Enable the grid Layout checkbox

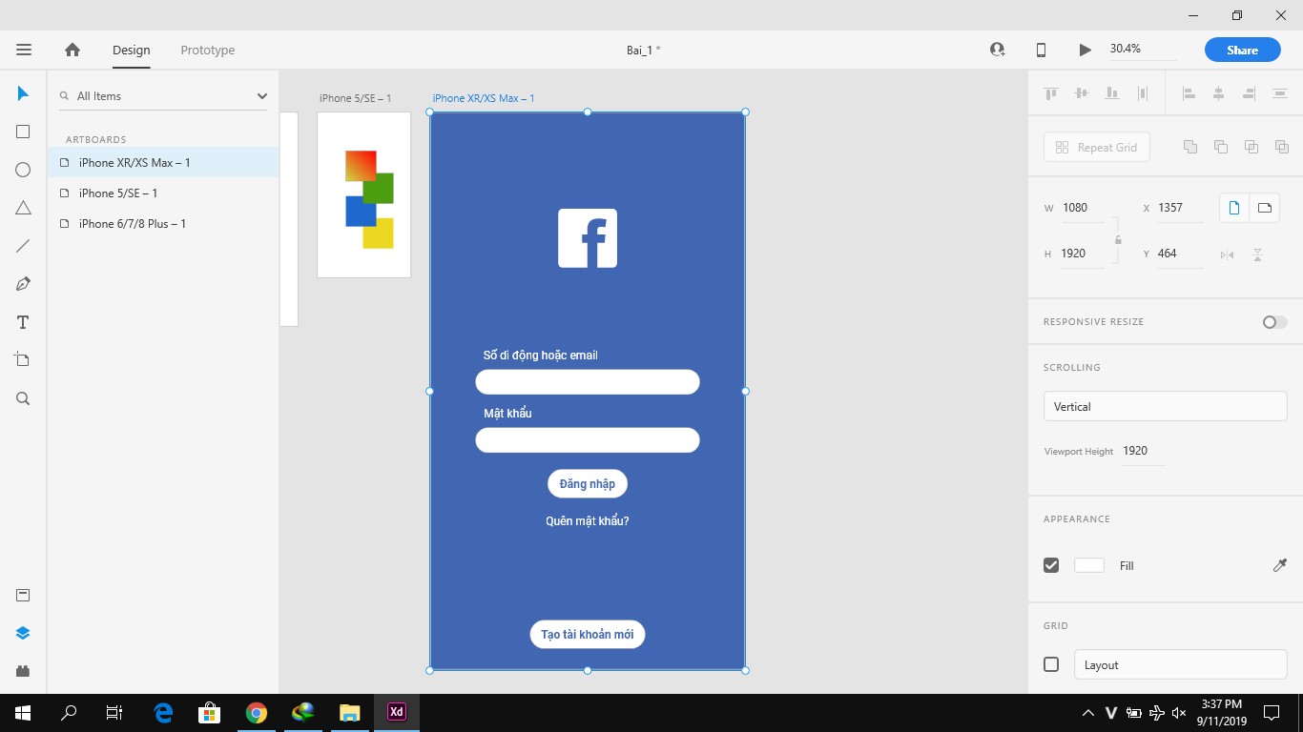[1051, 664]
